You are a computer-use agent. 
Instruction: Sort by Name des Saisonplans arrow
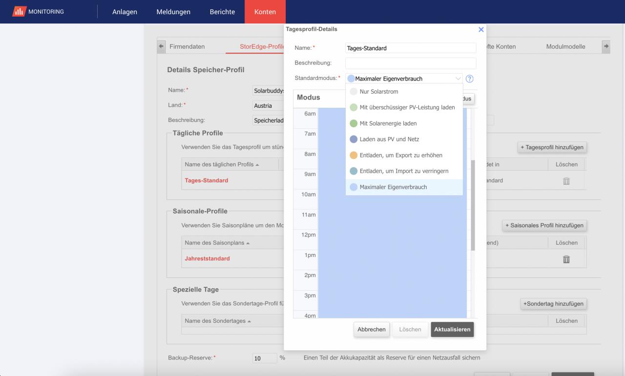pyautogui.click(x=248, y=243)
